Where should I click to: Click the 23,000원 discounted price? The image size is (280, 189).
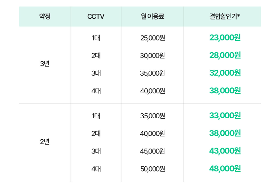click(225, 37)
